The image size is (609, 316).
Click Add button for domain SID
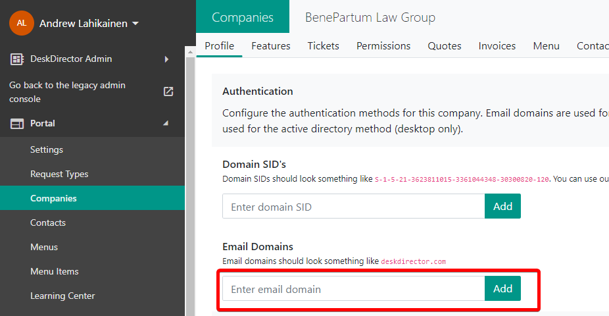click(502, 207)
